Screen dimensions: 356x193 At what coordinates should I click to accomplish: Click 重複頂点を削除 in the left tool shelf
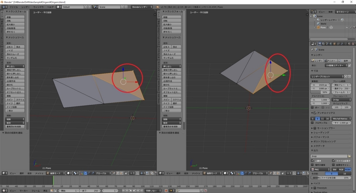click(15, 127)
